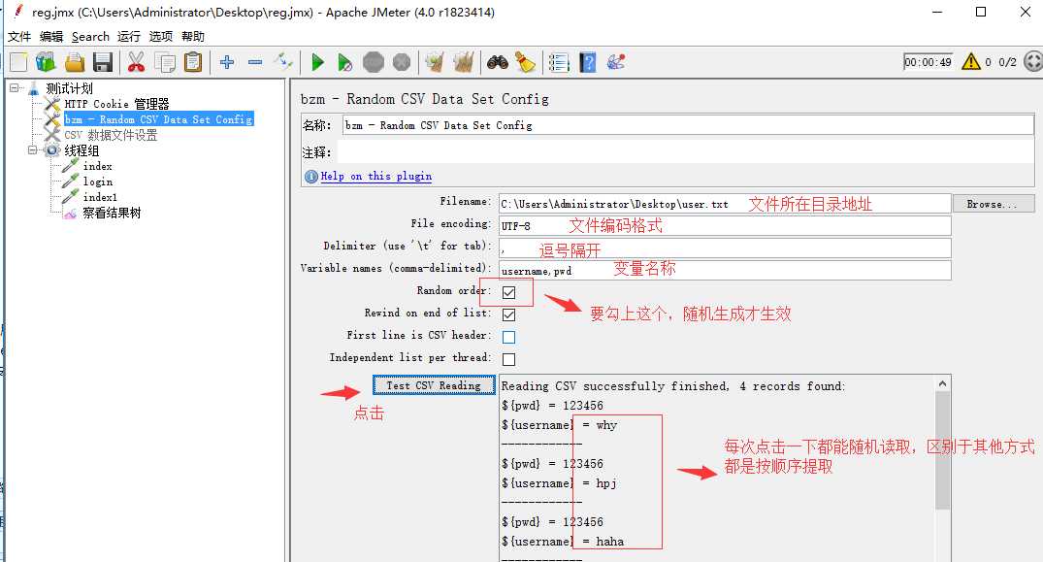
Task: Click the Browse... button
Action: [993, 204]
